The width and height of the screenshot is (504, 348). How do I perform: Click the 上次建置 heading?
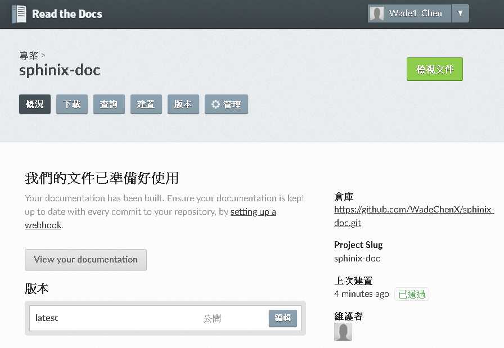click(353, 281)
